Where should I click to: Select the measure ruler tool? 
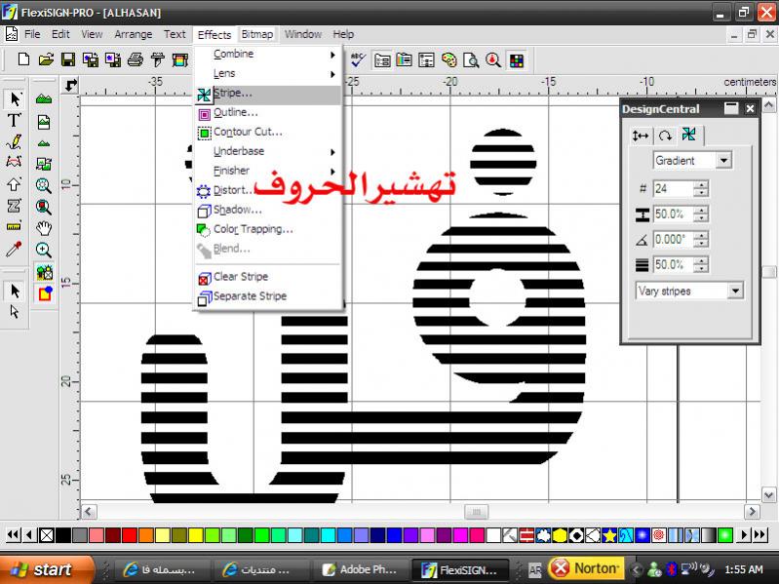coord(15,227)
